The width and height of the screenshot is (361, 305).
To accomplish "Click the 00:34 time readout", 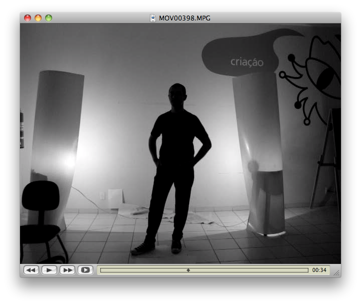I will [319, 270].
